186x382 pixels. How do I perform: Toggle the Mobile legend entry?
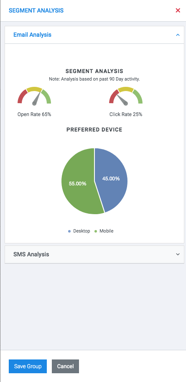(104, 231)
